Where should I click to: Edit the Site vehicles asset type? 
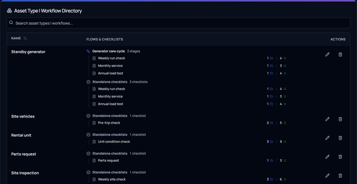tap(327, 119)
